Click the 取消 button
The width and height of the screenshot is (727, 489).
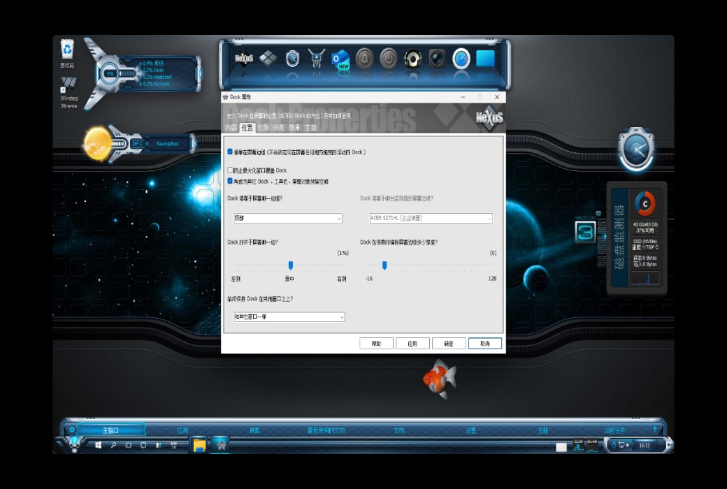click(x=484, y=343)
